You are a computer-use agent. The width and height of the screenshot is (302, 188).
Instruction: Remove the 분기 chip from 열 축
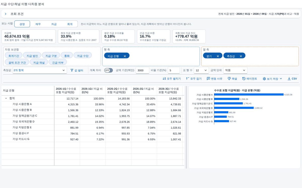tap(218, 56)
